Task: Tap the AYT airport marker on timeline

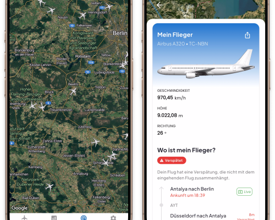Action: (x=174, y=205)
